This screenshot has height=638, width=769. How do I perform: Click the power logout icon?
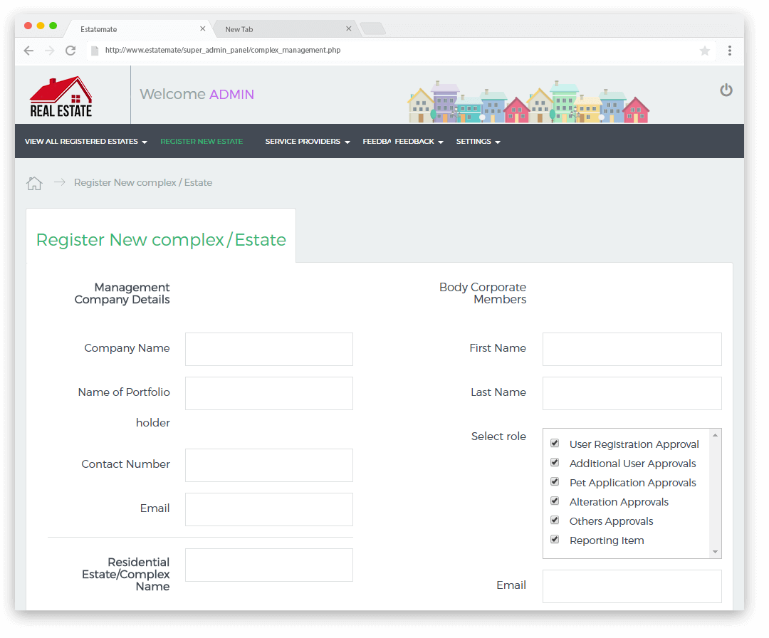pos(726,90)
